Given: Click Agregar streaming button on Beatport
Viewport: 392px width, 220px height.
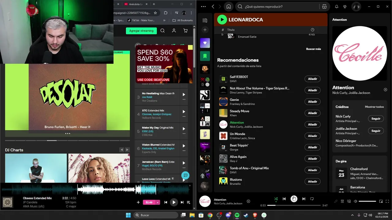Looking at the screenshot, I should [x=141, y=31].
